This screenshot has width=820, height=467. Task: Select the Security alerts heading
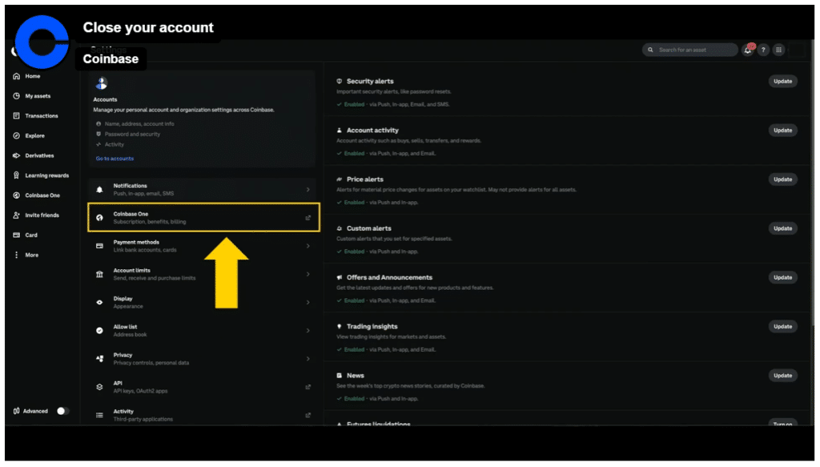point(370,82)
